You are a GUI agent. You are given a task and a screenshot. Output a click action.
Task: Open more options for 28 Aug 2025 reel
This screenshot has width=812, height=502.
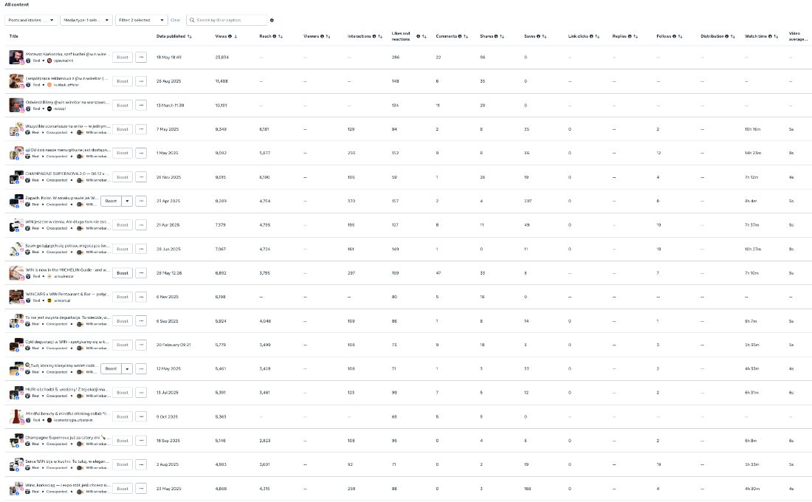[141, 80]
